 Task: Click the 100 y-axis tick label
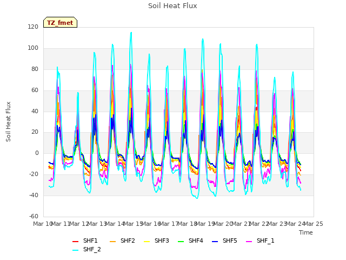(33, 48)
